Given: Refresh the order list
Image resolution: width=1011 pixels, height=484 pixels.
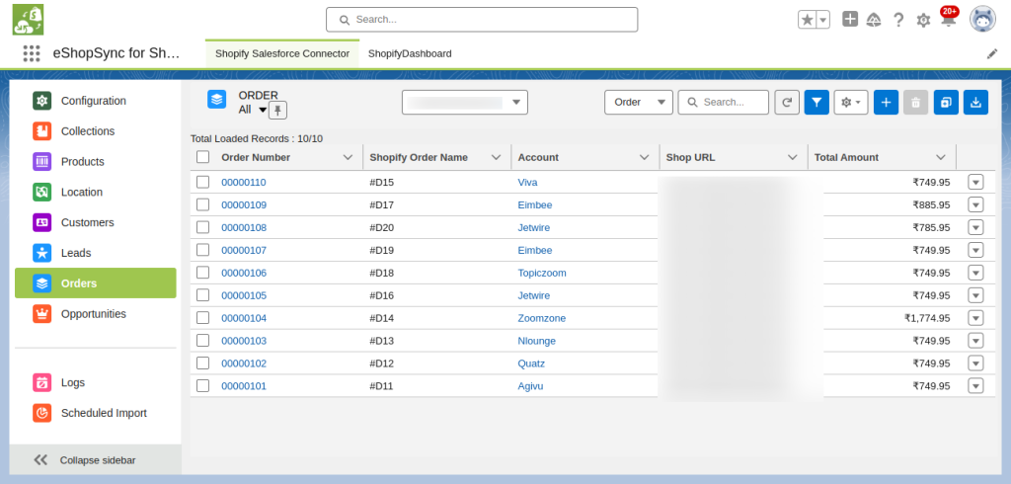Looking at the screenshot, I should click(787, 102).
